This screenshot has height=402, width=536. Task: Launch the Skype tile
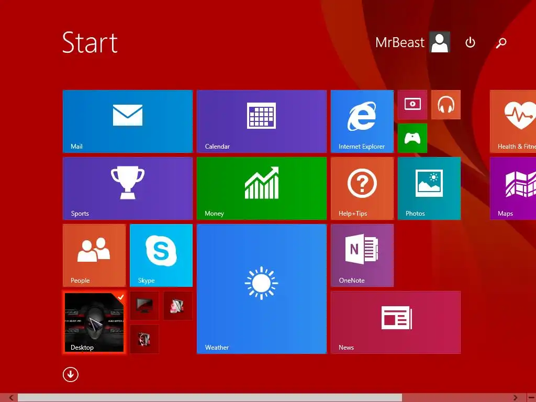(x=161, y=255)
